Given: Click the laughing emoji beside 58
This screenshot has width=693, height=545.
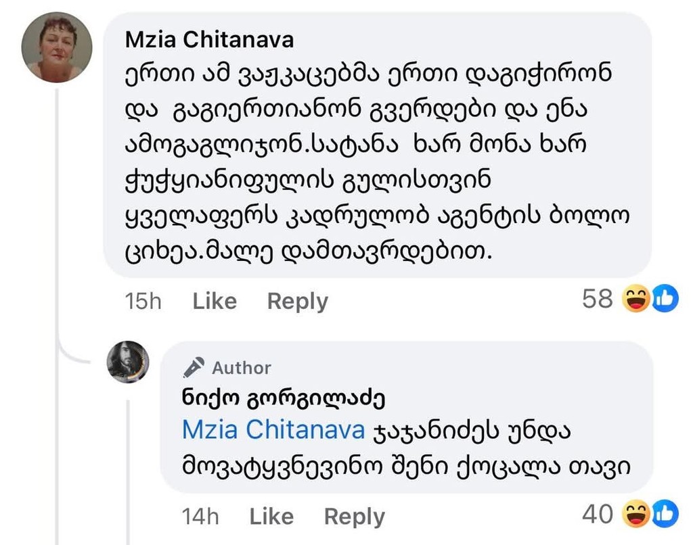Looking at the screenshot, I should (637, 300).
